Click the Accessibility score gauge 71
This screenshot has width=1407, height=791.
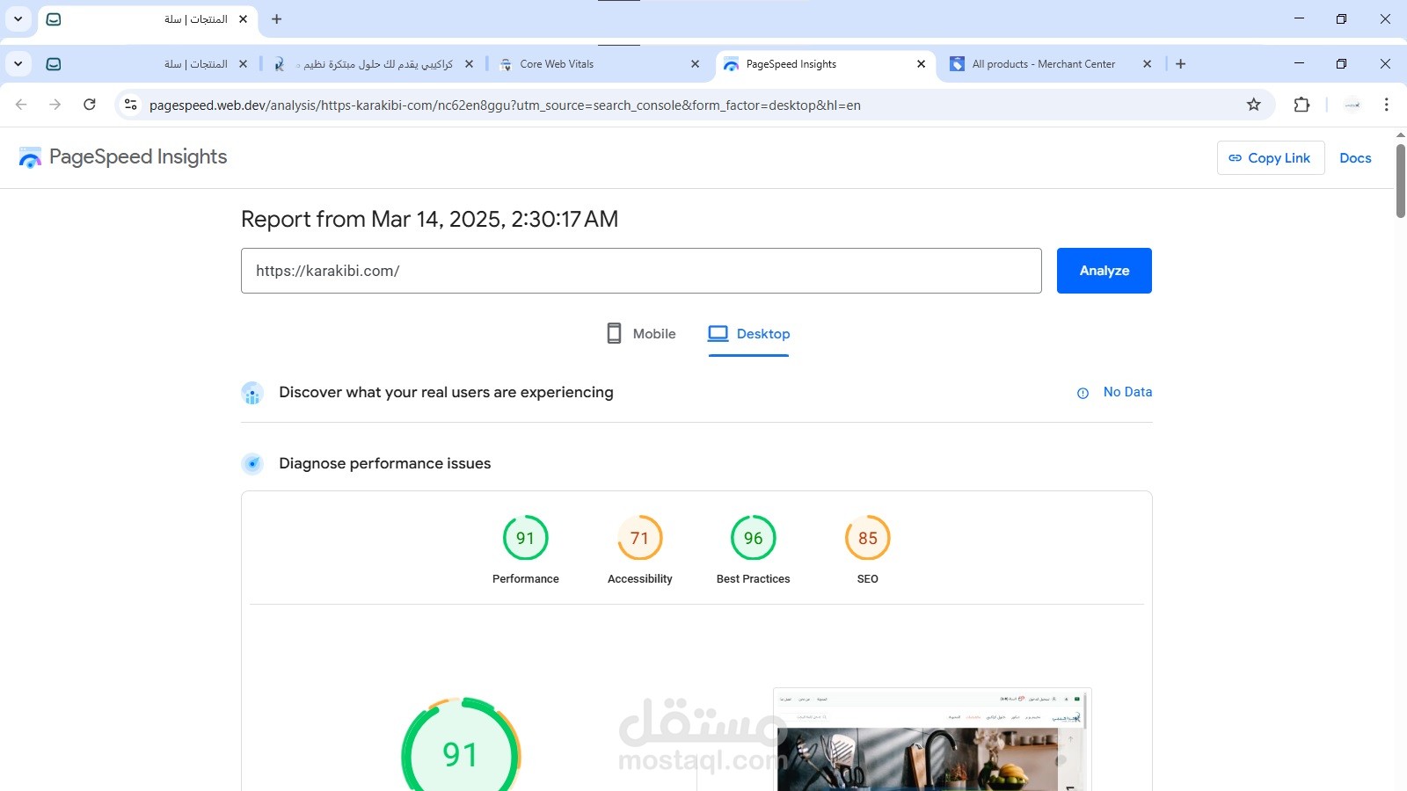[x=640, y=538]
